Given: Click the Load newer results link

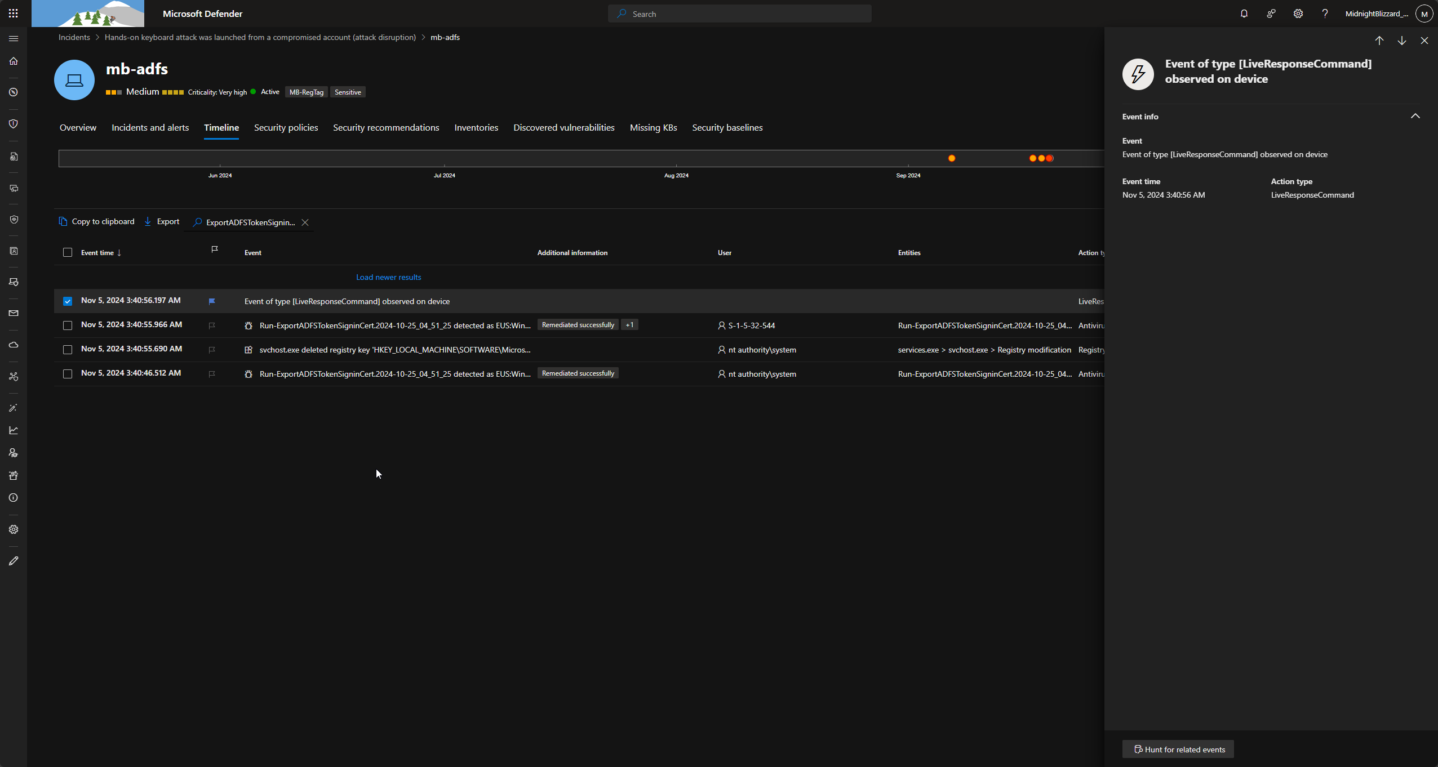Looking at the screenshot, I should click(388, 277).
